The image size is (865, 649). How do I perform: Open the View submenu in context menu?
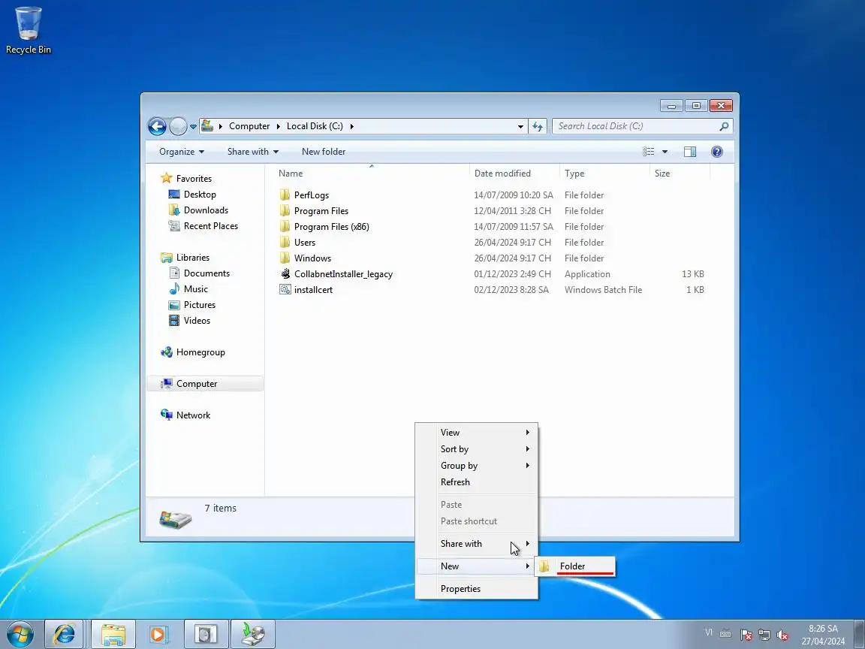[477, 432]
